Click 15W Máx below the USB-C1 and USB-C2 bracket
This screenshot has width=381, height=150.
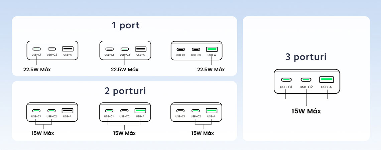(42, 133)
